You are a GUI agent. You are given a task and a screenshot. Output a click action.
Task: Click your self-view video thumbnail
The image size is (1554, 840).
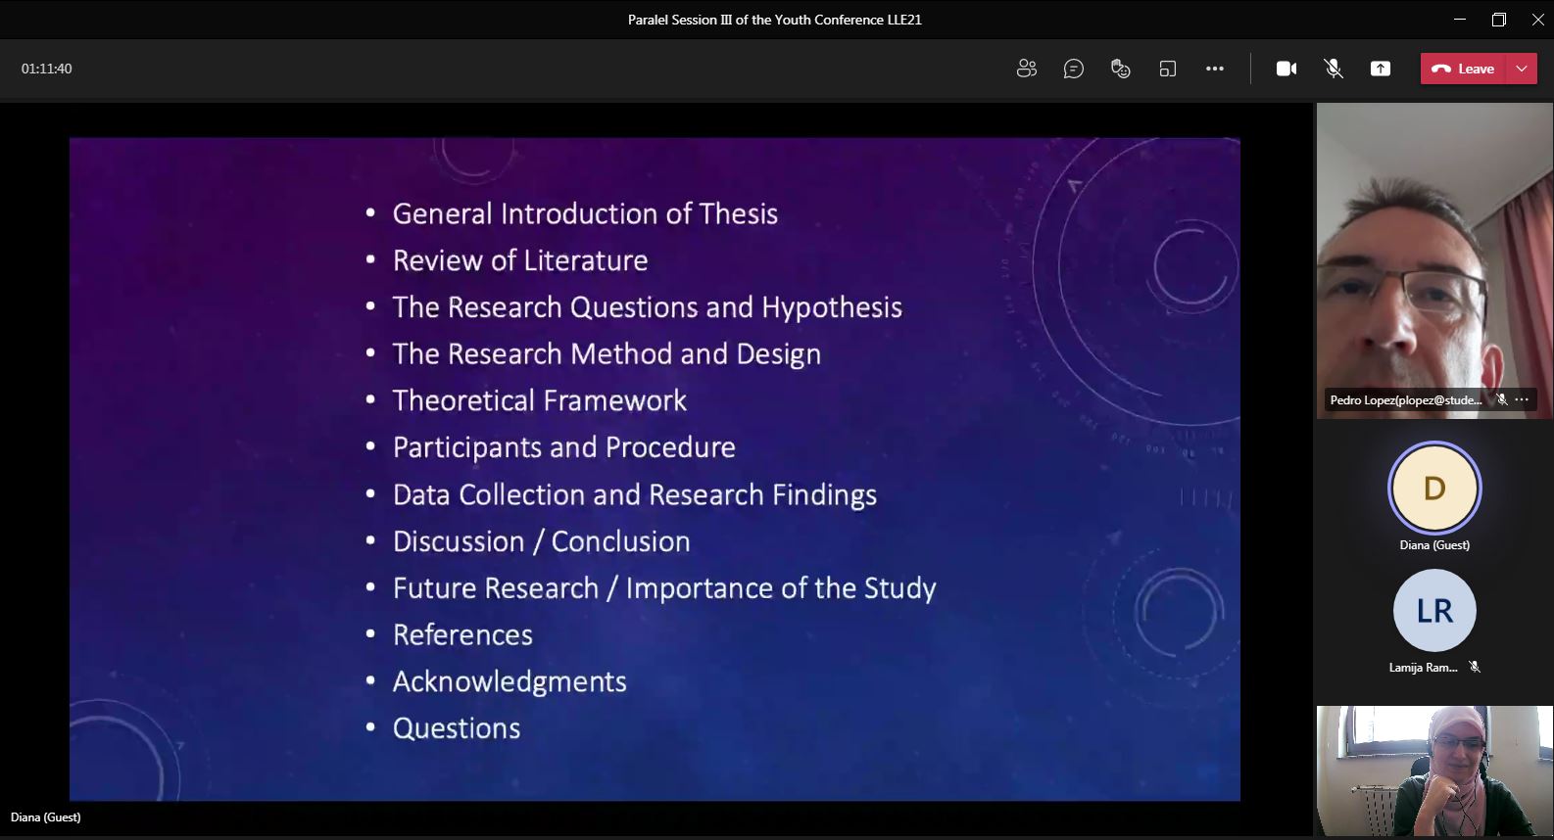click(x=1434, y=771)
